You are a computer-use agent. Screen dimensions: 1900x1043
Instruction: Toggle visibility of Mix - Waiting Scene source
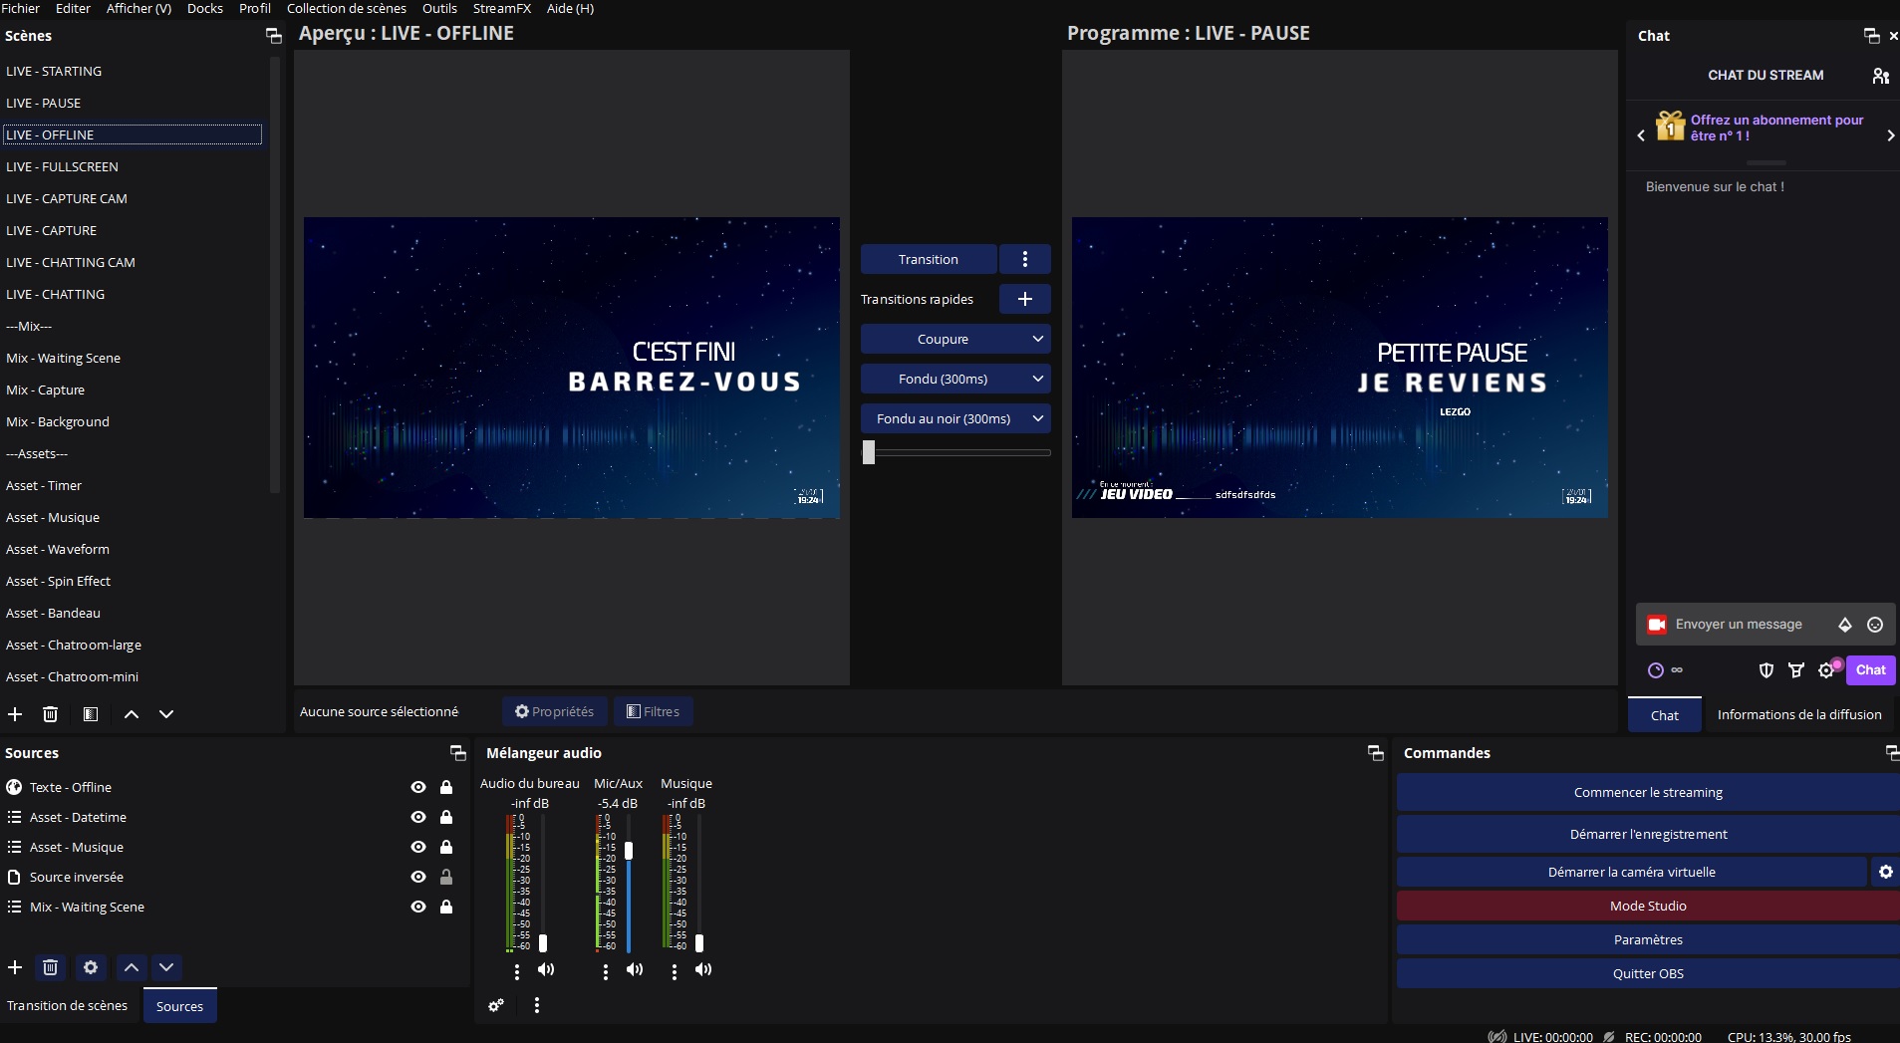(x=418, y=907)
